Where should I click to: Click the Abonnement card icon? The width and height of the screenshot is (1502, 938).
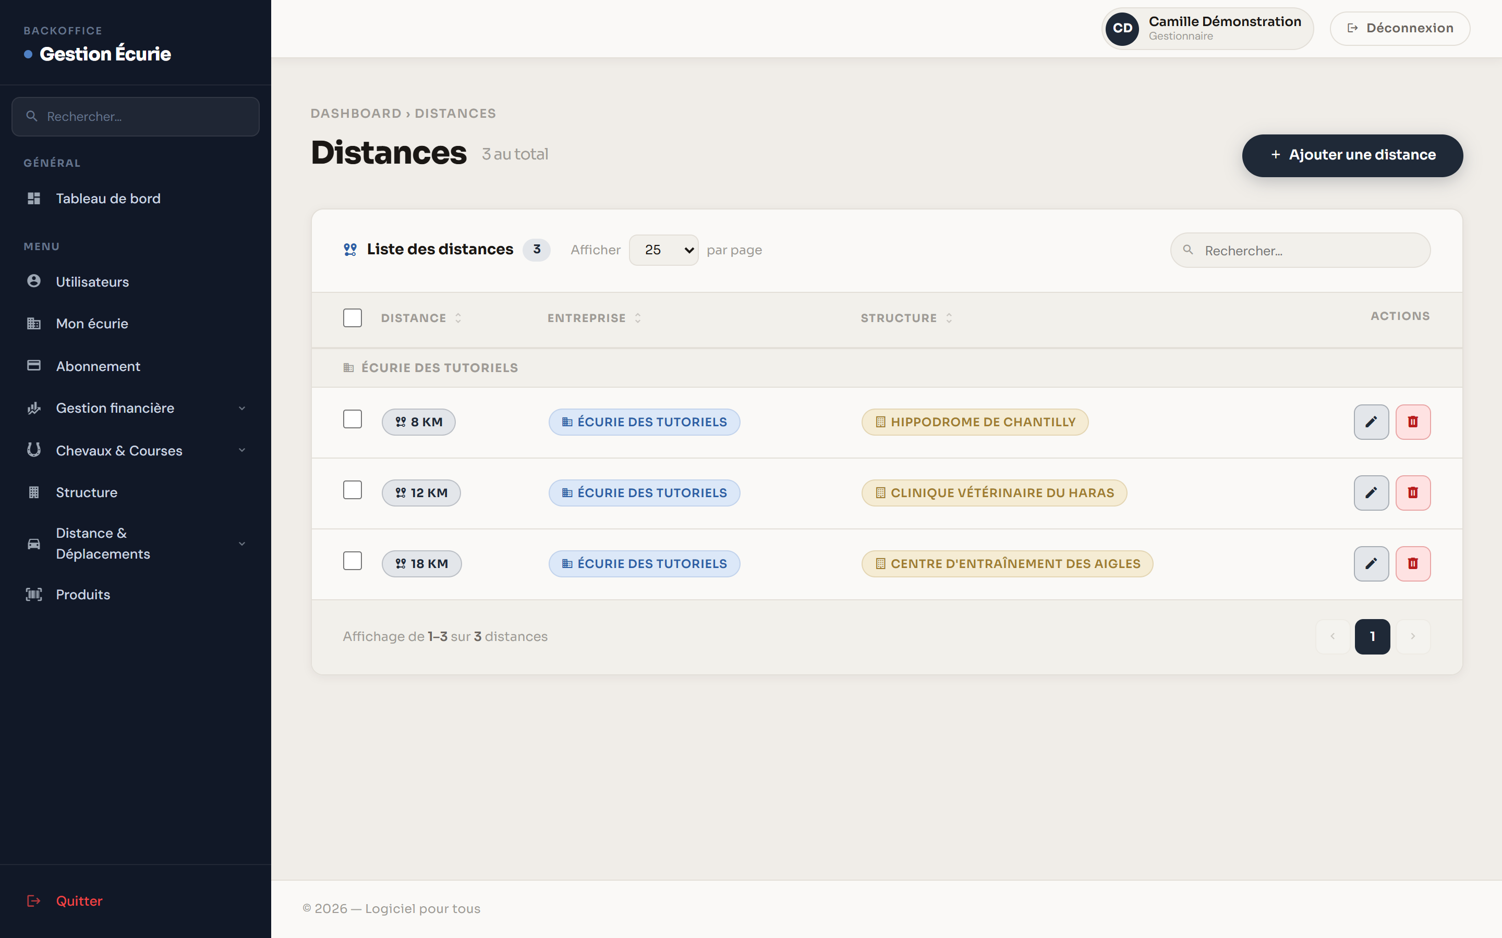[34, 365]
